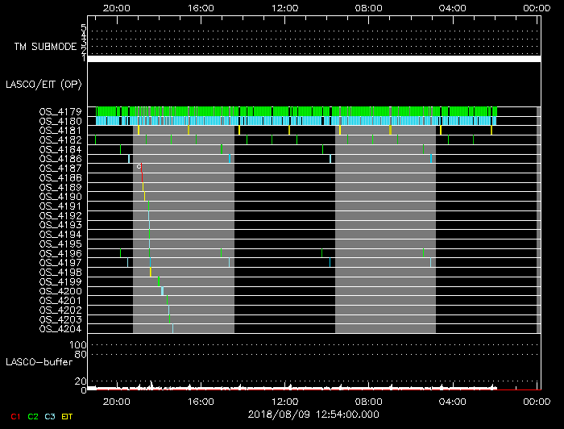Select the OS_4179 row label
This screenshot has width=564, height=429.
click(60, 111)
